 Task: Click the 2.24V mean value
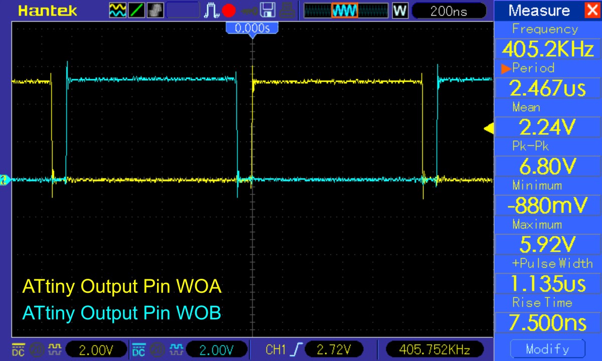pyautogui.click(x=548, y=127)
